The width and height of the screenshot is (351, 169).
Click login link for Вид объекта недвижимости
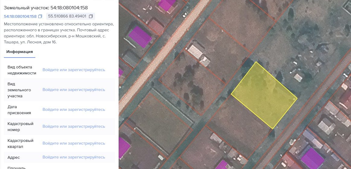point(74,70)
